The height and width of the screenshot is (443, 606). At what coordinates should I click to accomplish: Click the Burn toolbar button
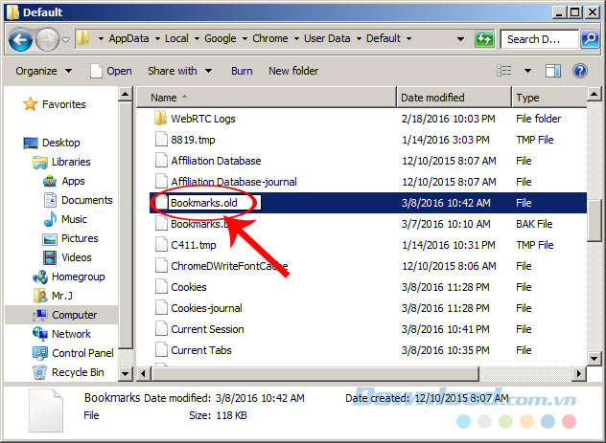pyautogui.click(x=242, y=71)
